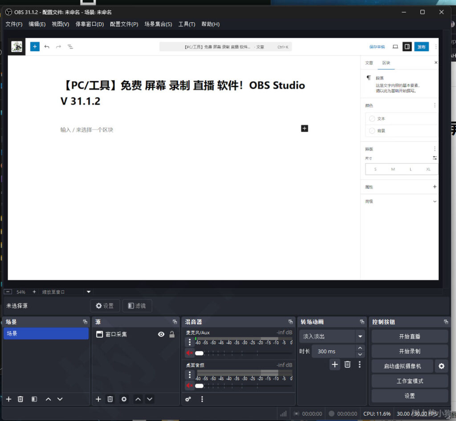Open the 编辑(E) menu
Viewport: 456px width, 421px height.
(x=37, y=24)
